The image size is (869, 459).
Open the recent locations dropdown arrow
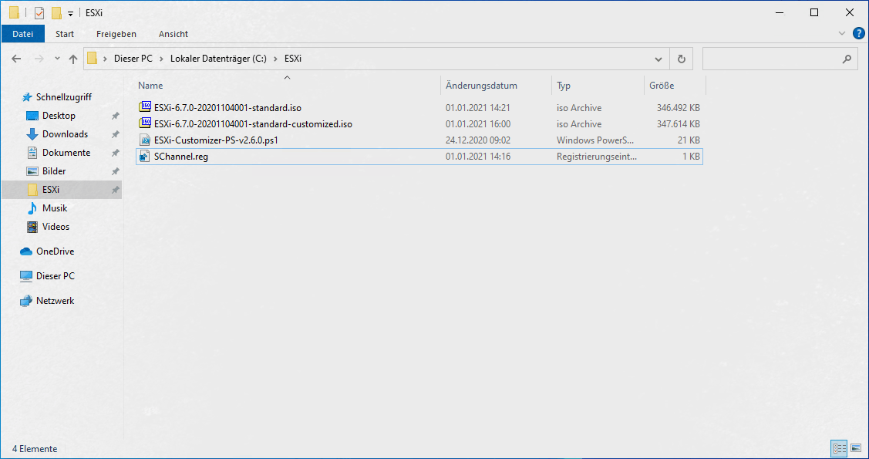click(x=57, y=59)
